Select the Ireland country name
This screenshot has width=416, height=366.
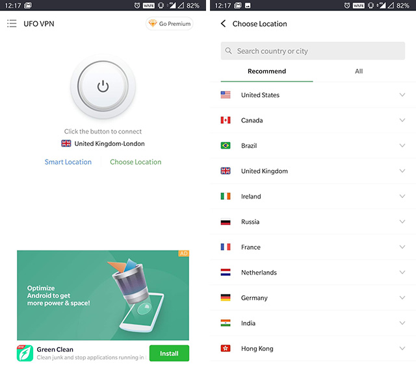click(251, 196)
